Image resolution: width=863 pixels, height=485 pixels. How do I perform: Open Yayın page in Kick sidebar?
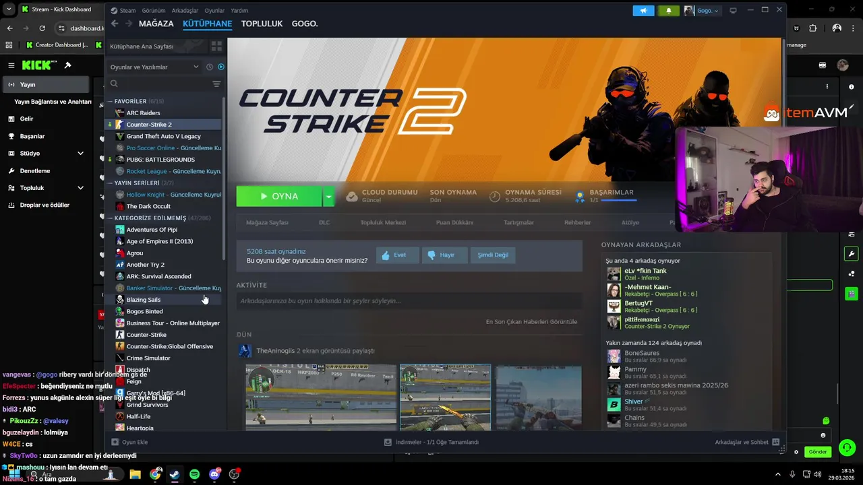(x=46, y=85)
